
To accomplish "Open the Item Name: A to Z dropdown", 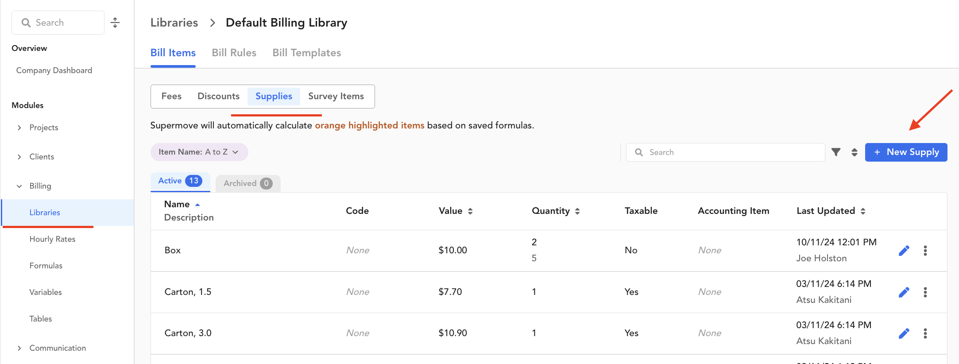I will 199,152.
